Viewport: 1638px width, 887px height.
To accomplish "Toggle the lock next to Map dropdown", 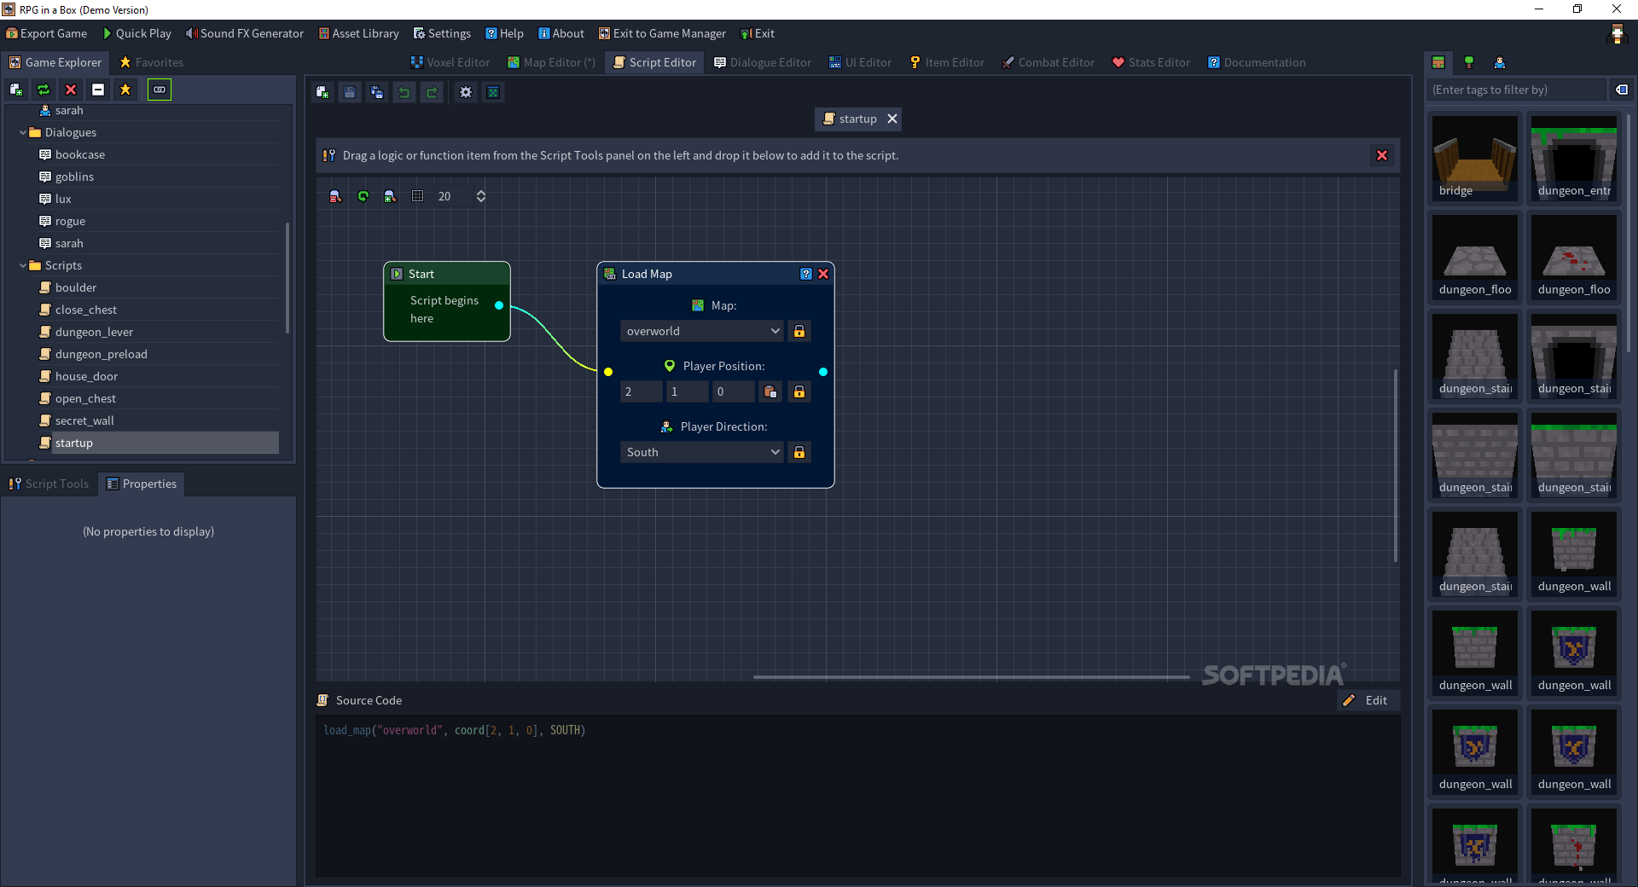I will pos(799,331).
